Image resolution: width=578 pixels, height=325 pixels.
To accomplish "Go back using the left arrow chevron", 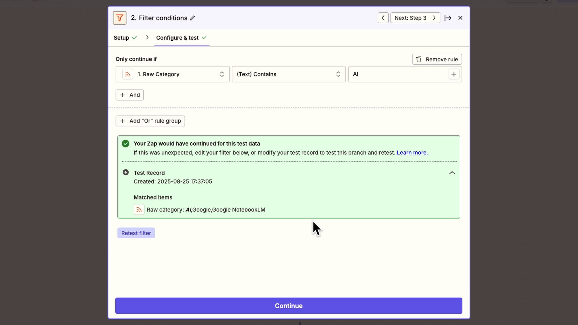I will (x=383, y=18).
